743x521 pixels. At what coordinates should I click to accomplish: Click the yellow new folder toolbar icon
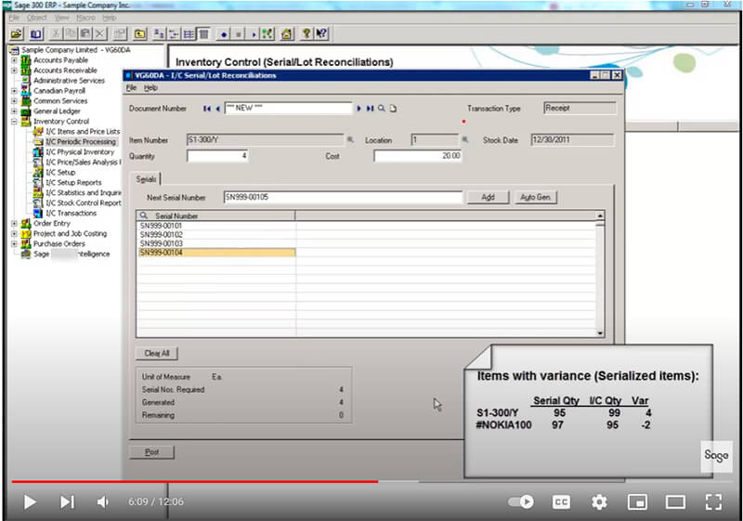point(140,34)
